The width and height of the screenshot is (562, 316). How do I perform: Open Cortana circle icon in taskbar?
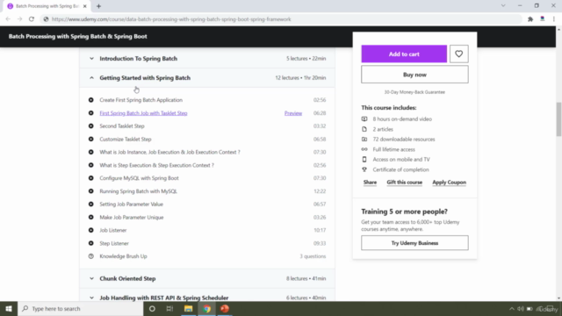[x=152, y=308]
